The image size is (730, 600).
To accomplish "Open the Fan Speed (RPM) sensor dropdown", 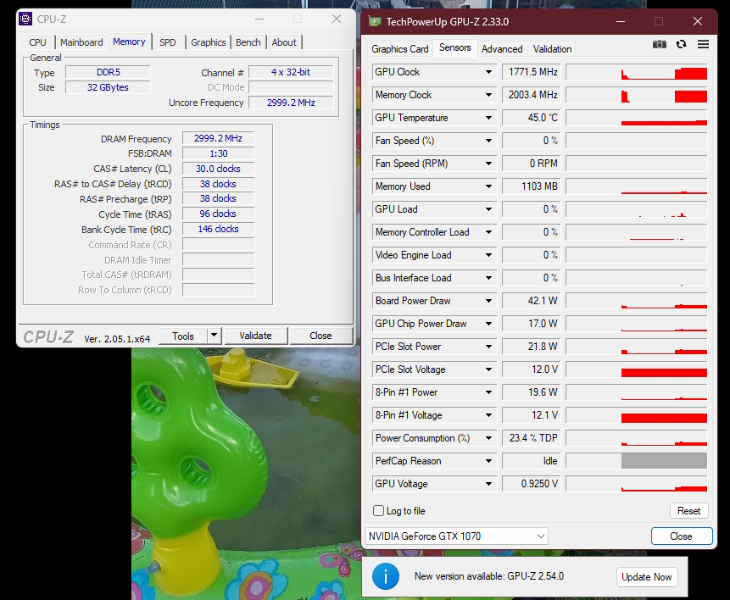I will pyautogui.click(x=488, y=164).
